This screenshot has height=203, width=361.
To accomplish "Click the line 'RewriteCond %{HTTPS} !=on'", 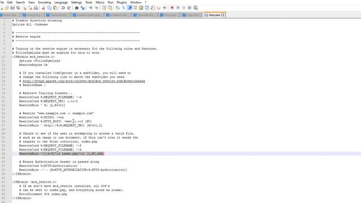I will (x=41, y=117).
